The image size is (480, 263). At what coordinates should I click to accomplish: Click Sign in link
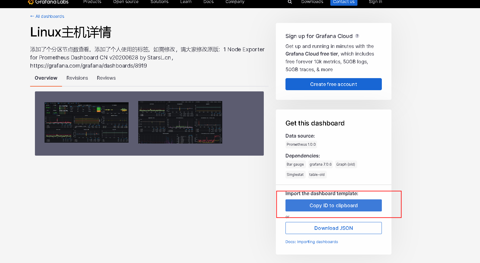click(x=376, y=2)
